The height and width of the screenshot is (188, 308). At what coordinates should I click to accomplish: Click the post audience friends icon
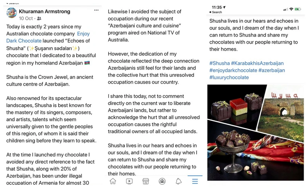point(39,18)
